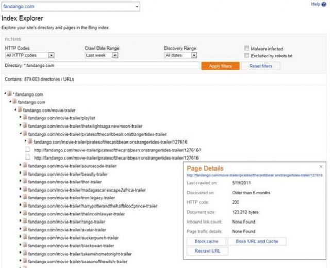
Task: Click folder icon of seasonofthewitch-trailer
Action: pyautogui.click(x=25, y=261)
